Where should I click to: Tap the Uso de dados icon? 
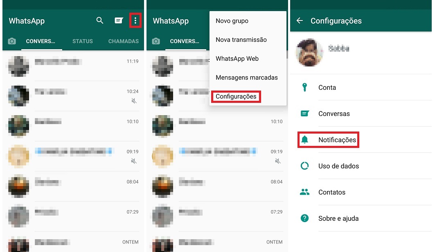(304, 166)
